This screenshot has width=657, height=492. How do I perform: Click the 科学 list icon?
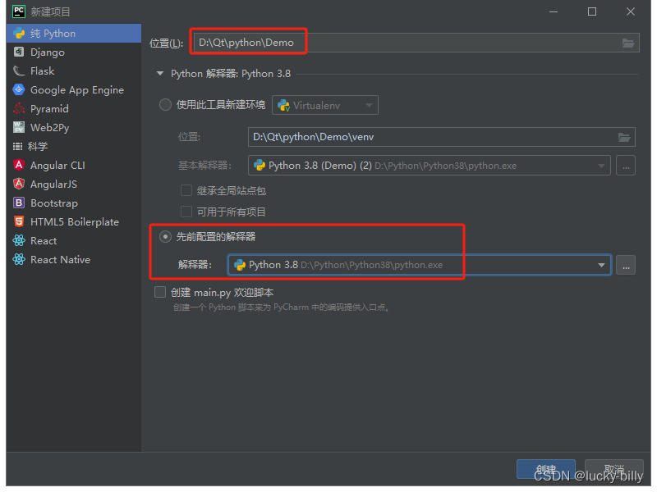pyautogui.click(x=17, y=147)
